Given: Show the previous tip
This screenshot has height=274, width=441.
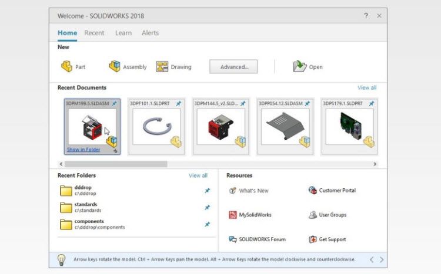Looking at the screenshot, I should pos(372,260).
